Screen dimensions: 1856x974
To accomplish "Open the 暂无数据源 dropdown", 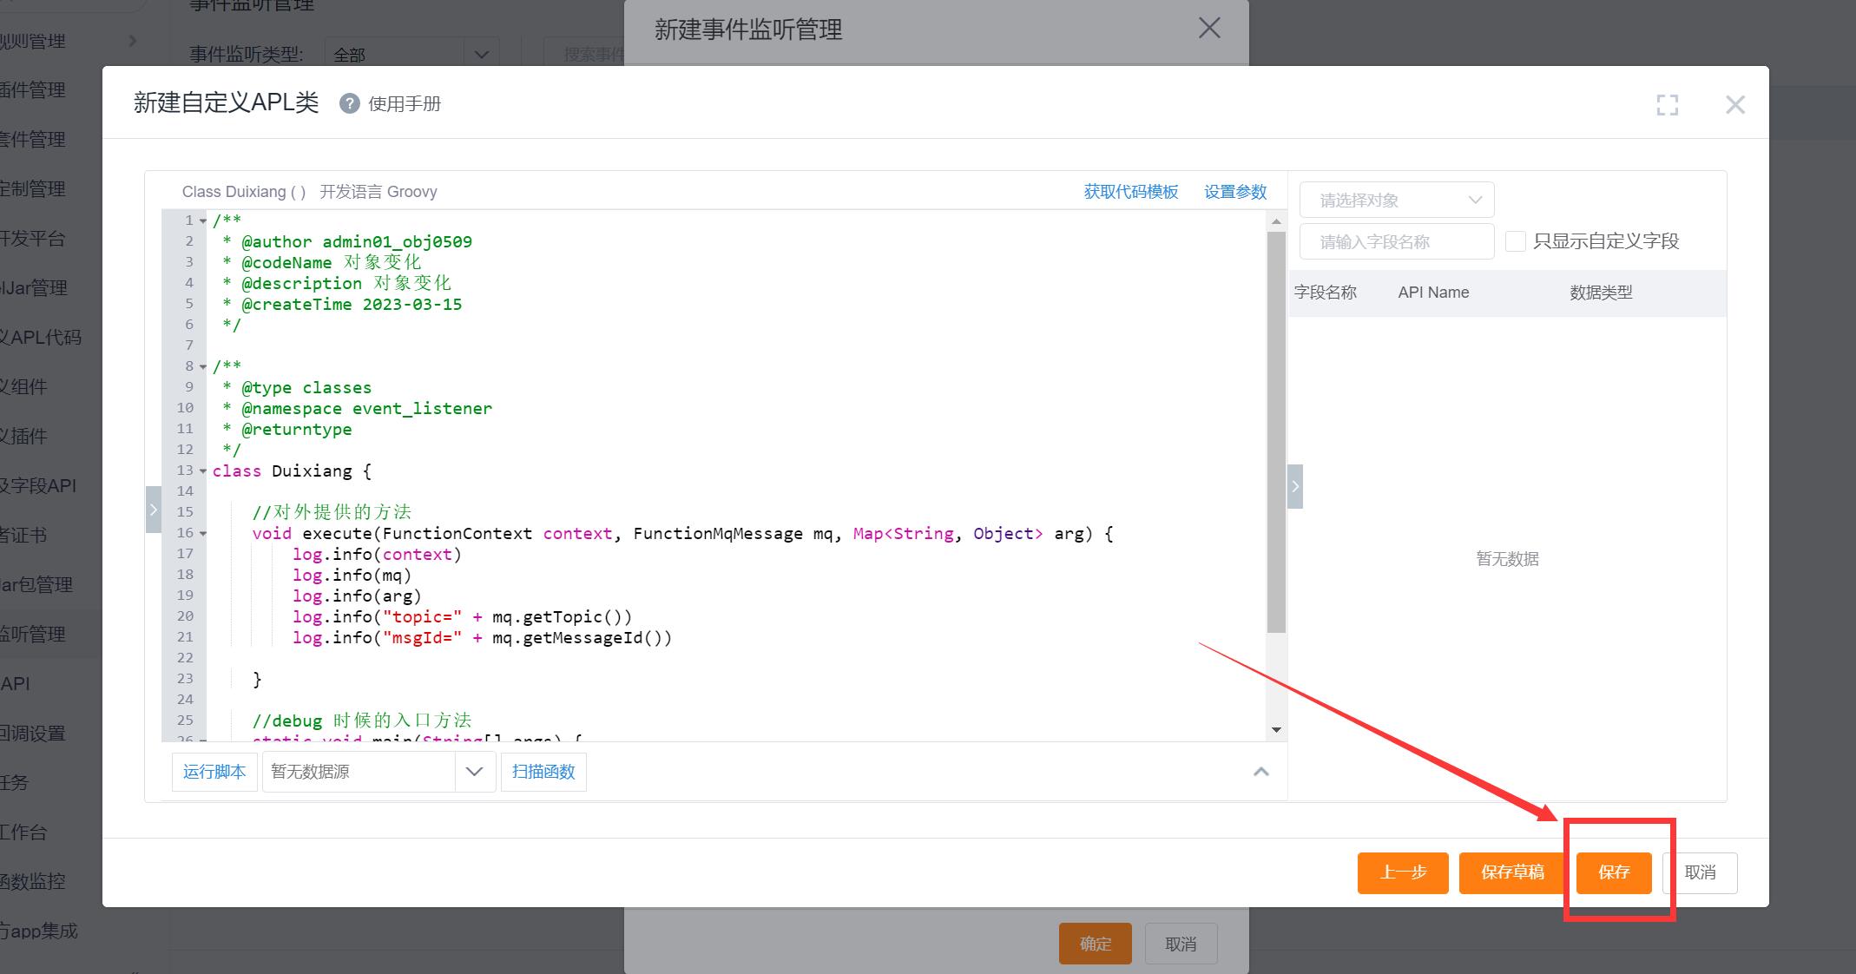I will [378, 772].
